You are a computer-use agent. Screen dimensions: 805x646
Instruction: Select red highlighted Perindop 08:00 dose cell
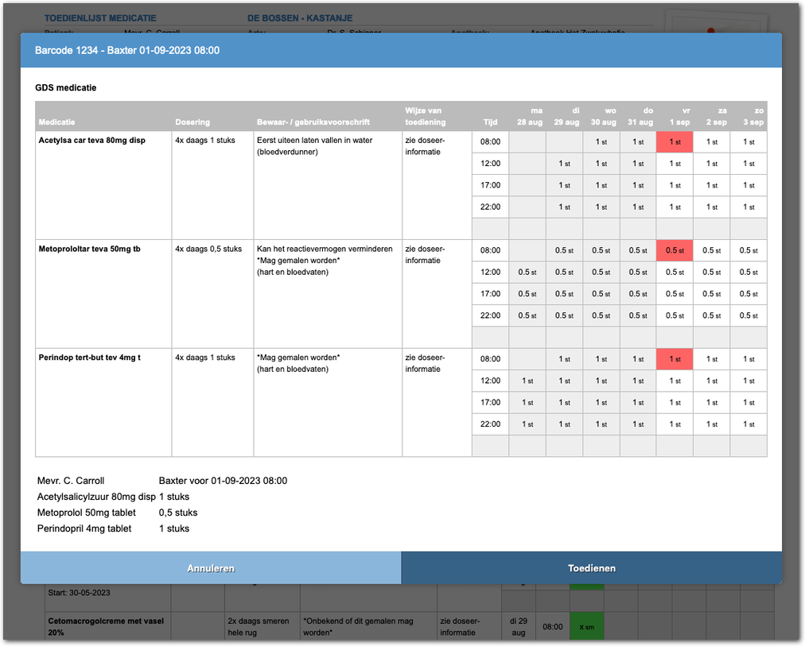pyautogui.click(x=675, y=359)
